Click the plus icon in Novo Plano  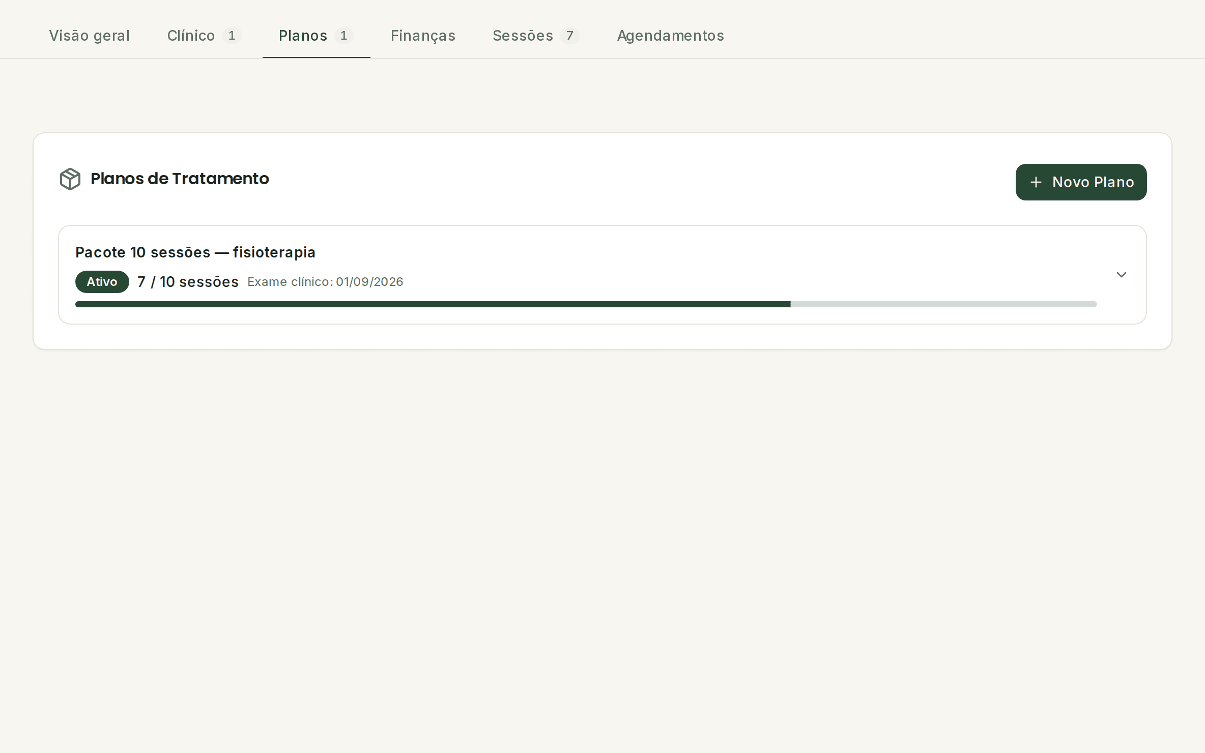[x=1036, y=182]
